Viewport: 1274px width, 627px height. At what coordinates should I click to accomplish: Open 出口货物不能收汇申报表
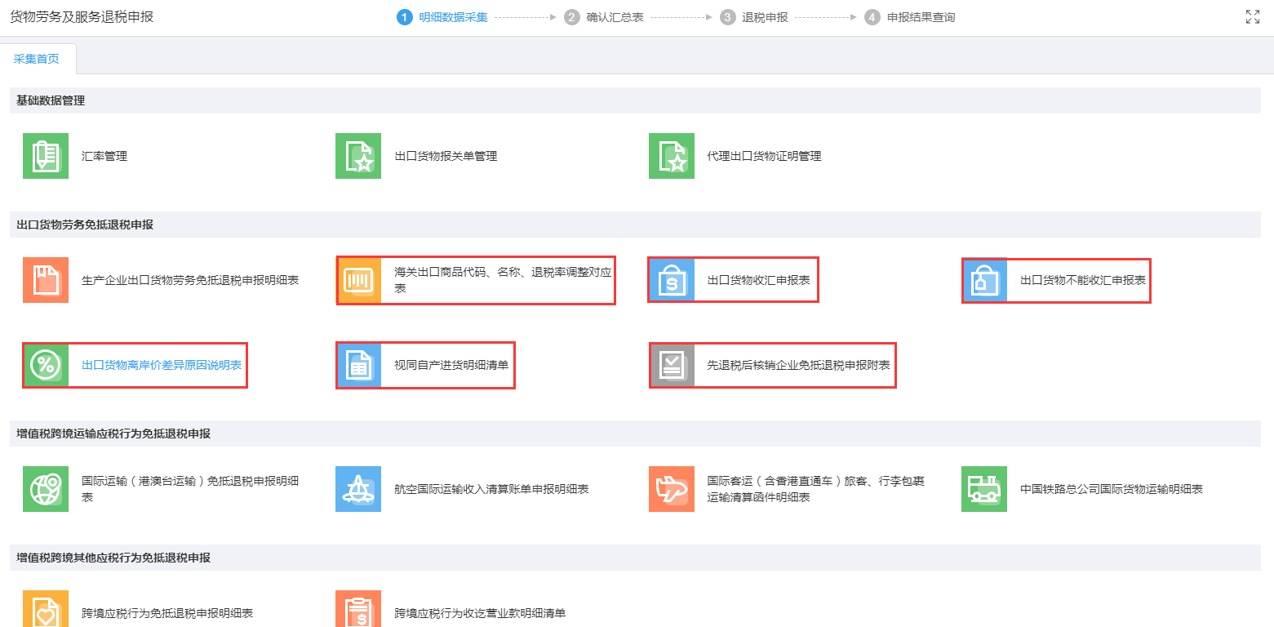pos(1083,280)
